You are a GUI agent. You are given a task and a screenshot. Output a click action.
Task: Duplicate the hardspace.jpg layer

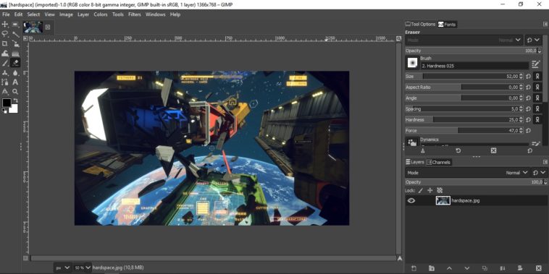pos(485,268)
